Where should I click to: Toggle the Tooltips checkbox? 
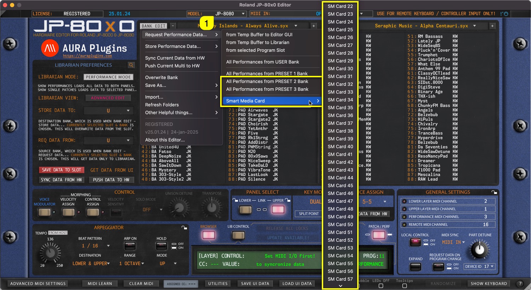click(405, 286)
